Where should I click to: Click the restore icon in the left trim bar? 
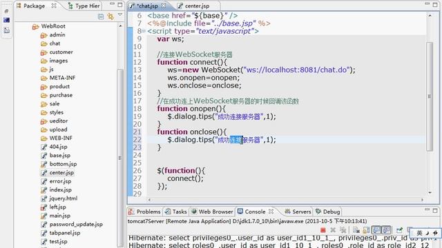[6, 11]
